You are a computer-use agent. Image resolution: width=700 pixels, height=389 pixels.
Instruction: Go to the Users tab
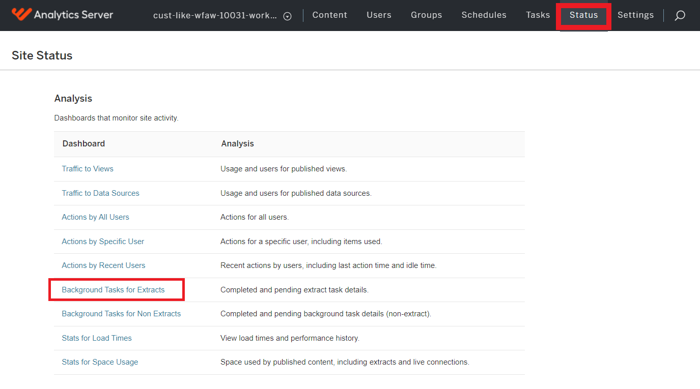click(x=379, y=15)
